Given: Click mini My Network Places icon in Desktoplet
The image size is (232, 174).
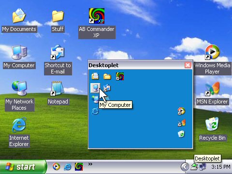Looking at the screenshot, I should tap(95, 99).
